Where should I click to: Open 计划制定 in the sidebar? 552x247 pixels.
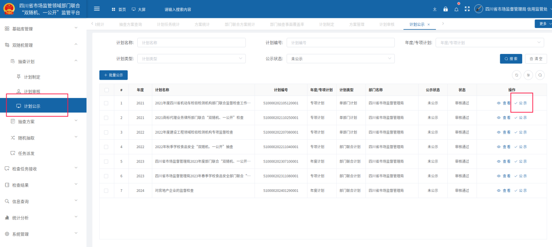(x=32, y=77)
